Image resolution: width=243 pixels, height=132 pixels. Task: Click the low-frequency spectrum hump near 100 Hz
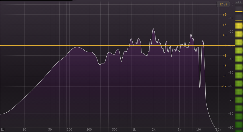pos(77,47)
